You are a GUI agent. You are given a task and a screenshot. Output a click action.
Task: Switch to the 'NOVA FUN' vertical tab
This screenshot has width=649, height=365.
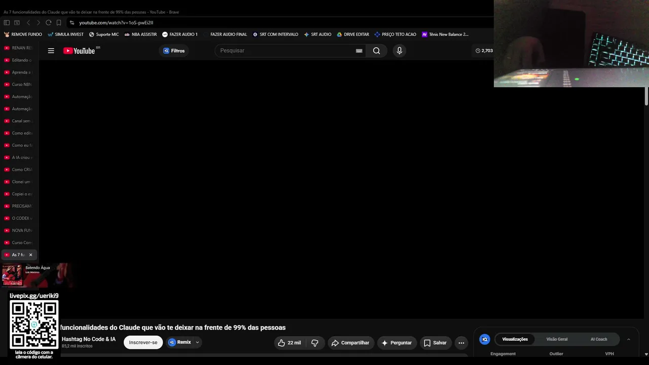(18, 231)
